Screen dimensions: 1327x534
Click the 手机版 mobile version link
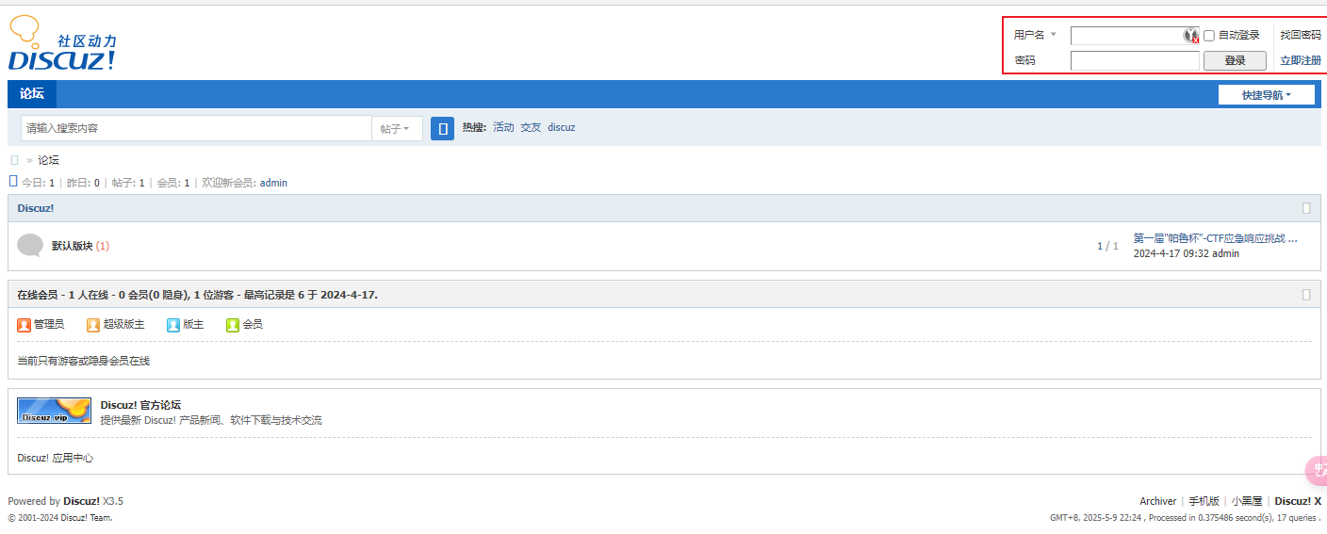(x=1204, y=501)
